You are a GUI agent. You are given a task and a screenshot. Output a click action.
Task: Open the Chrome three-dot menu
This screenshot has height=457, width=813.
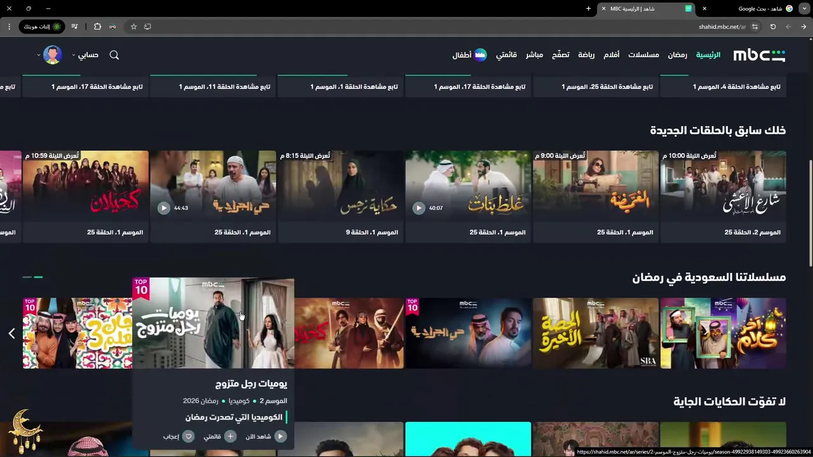[9, 27]
